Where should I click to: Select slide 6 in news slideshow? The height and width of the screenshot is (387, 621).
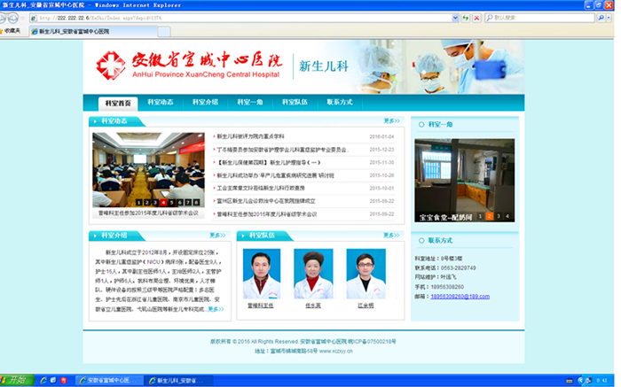pos(180,203)
